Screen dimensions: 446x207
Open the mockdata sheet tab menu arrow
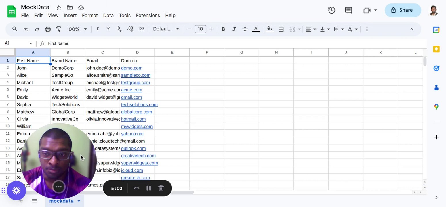pos(79,201)
